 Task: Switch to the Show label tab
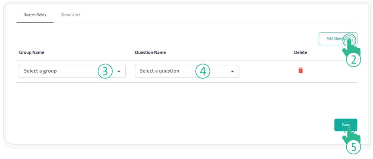[70, 15]
